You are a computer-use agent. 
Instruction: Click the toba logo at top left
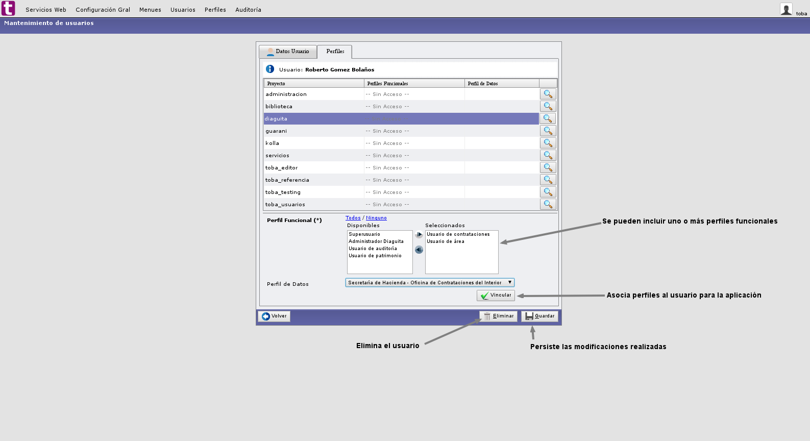tap(9, 9)
